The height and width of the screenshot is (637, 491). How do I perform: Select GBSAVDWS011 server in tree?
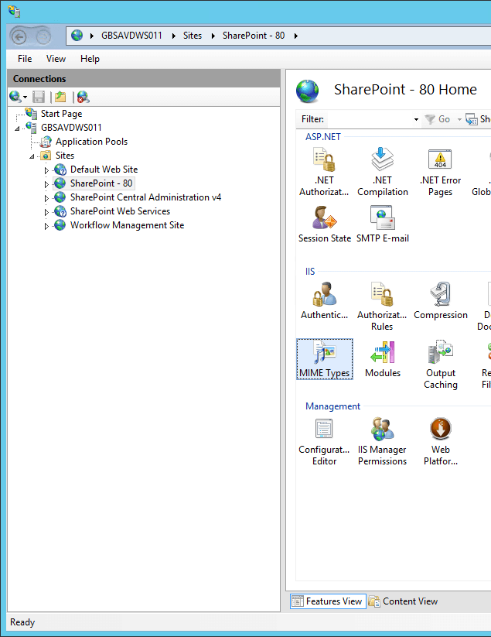pyautogui.click(x=71, y=128)
